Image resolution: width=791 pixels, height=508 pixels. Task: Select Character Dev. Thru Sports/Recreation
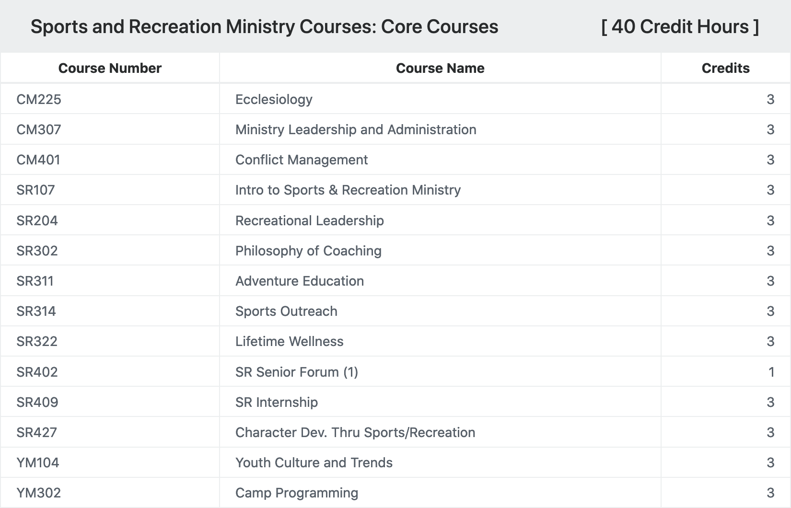pos(355,432)
